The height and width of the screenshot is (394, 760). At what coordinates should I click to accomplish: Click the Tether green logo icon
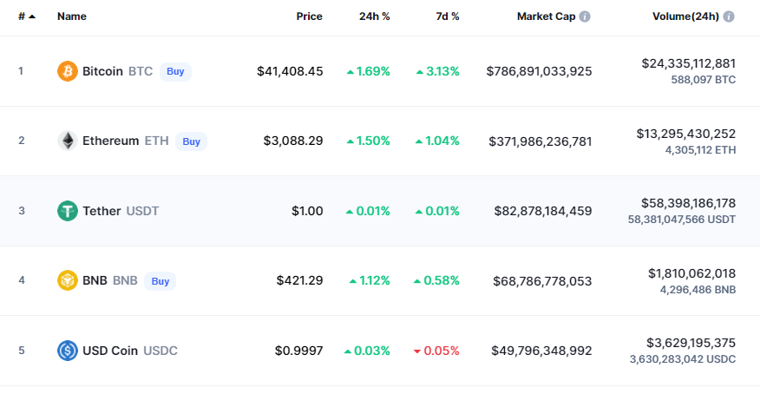tap(68, 211)
